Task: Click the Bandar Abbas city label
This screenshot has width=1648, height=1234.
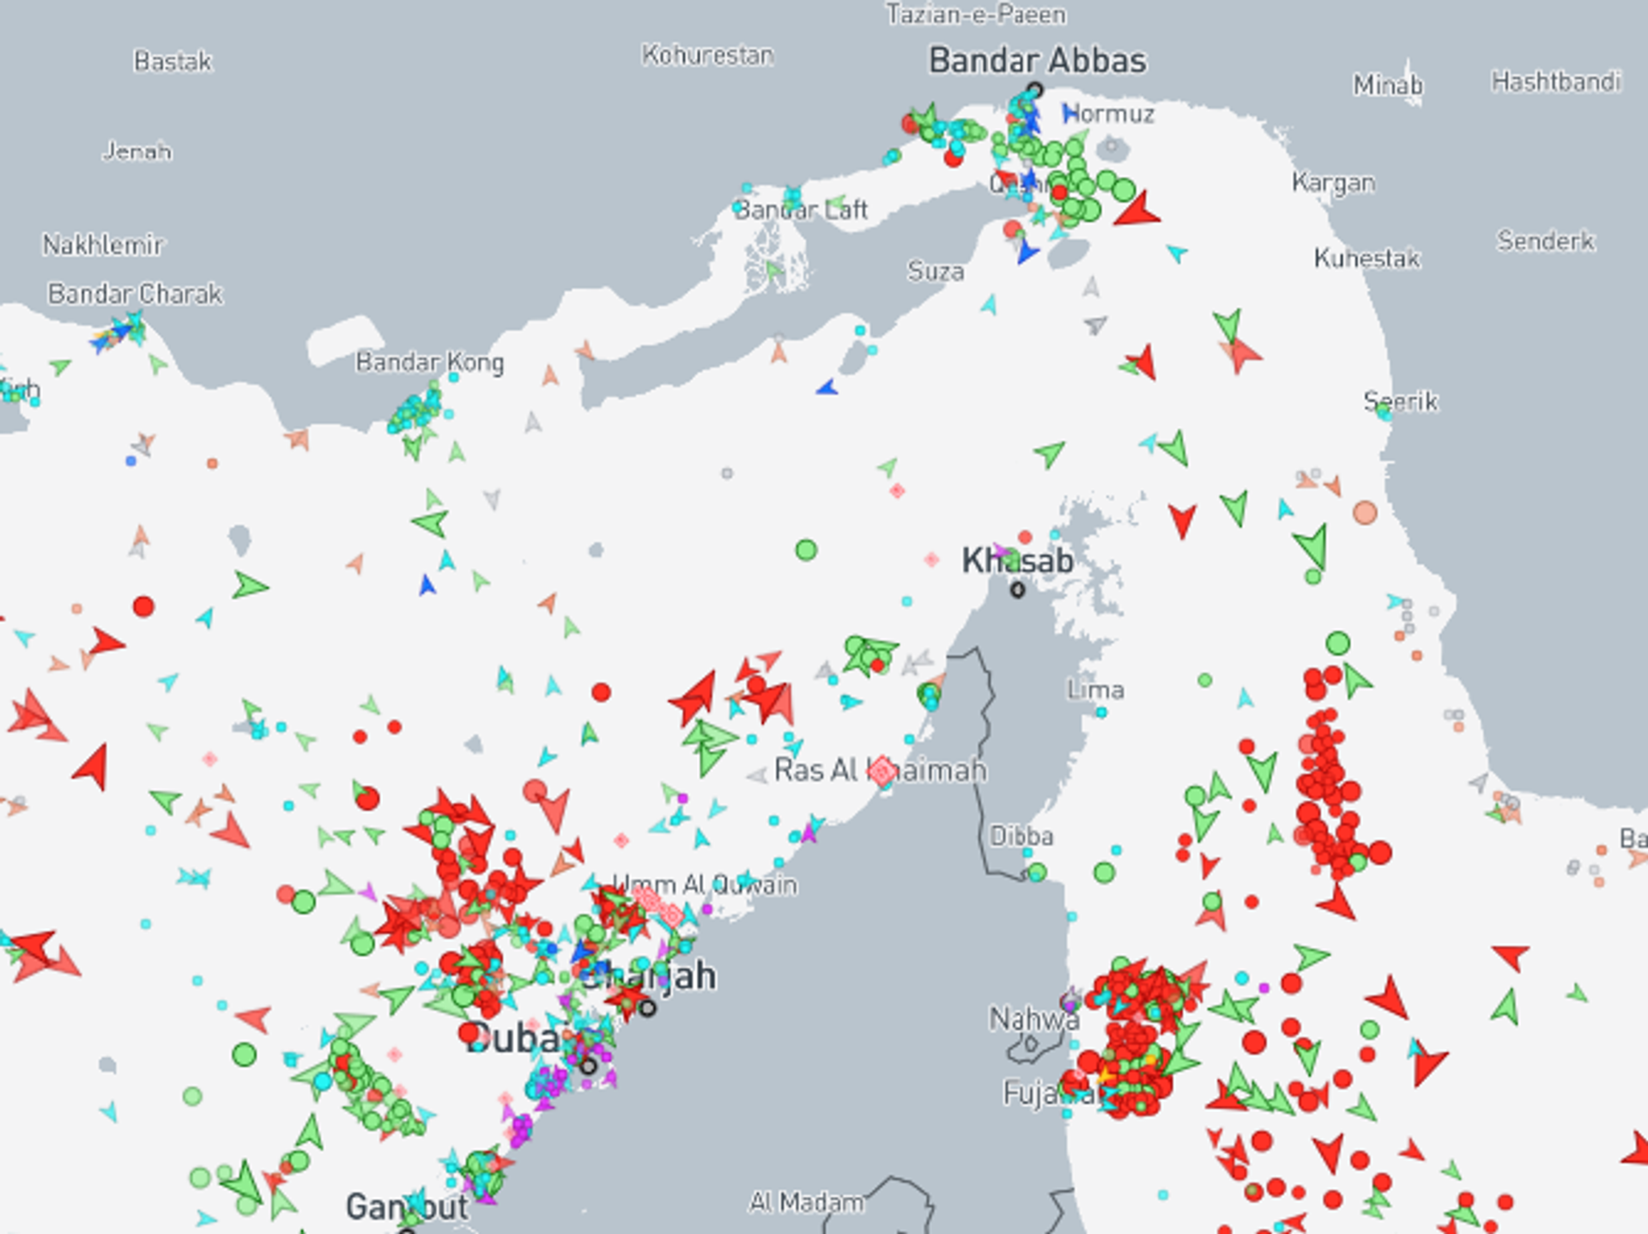Action: pos(1037,61)
